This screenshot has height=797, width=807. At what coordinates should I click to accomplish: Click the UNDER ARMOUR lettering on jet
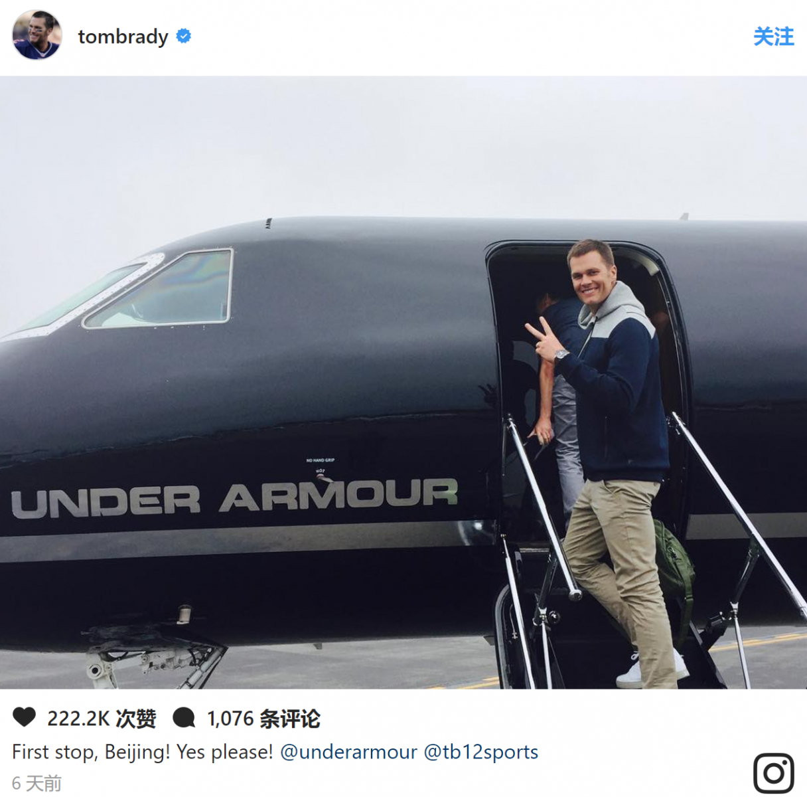(234, 498)
